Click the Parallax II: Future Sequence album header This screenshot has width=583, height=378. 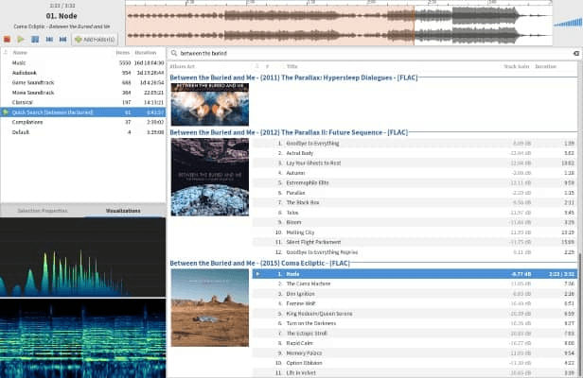point(289,132)
